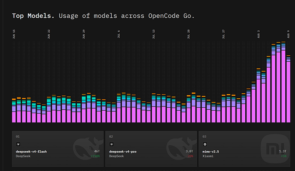
Task: Click the 3.0T usage value
Action: (x=190, y=152)
